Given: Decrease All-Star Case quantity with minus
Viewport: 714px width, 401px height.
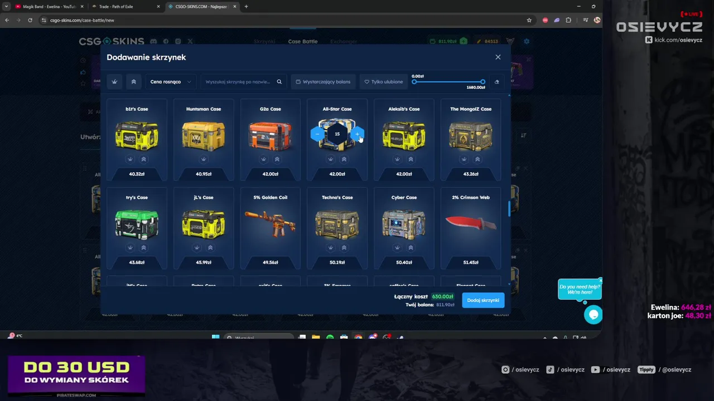Looking at the screenshot, I should click(x=317, y=134).
